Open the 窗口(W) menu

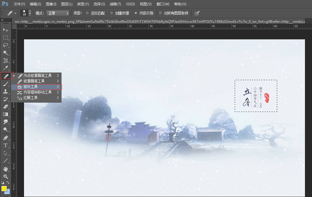click(163, 4)
